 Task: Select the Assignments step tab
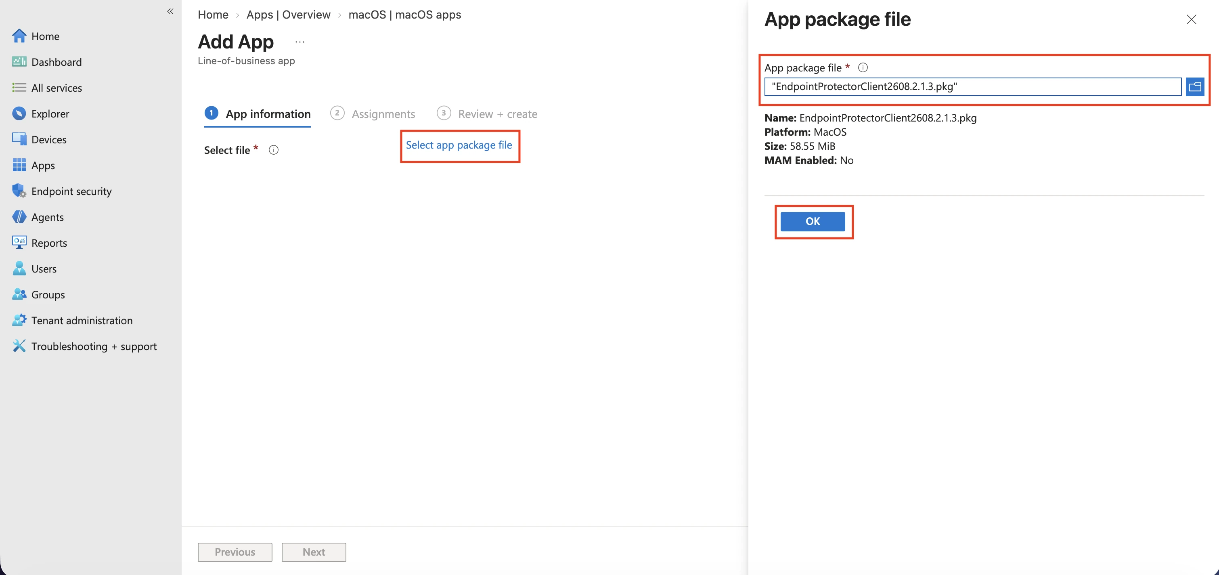pos(373,114)
